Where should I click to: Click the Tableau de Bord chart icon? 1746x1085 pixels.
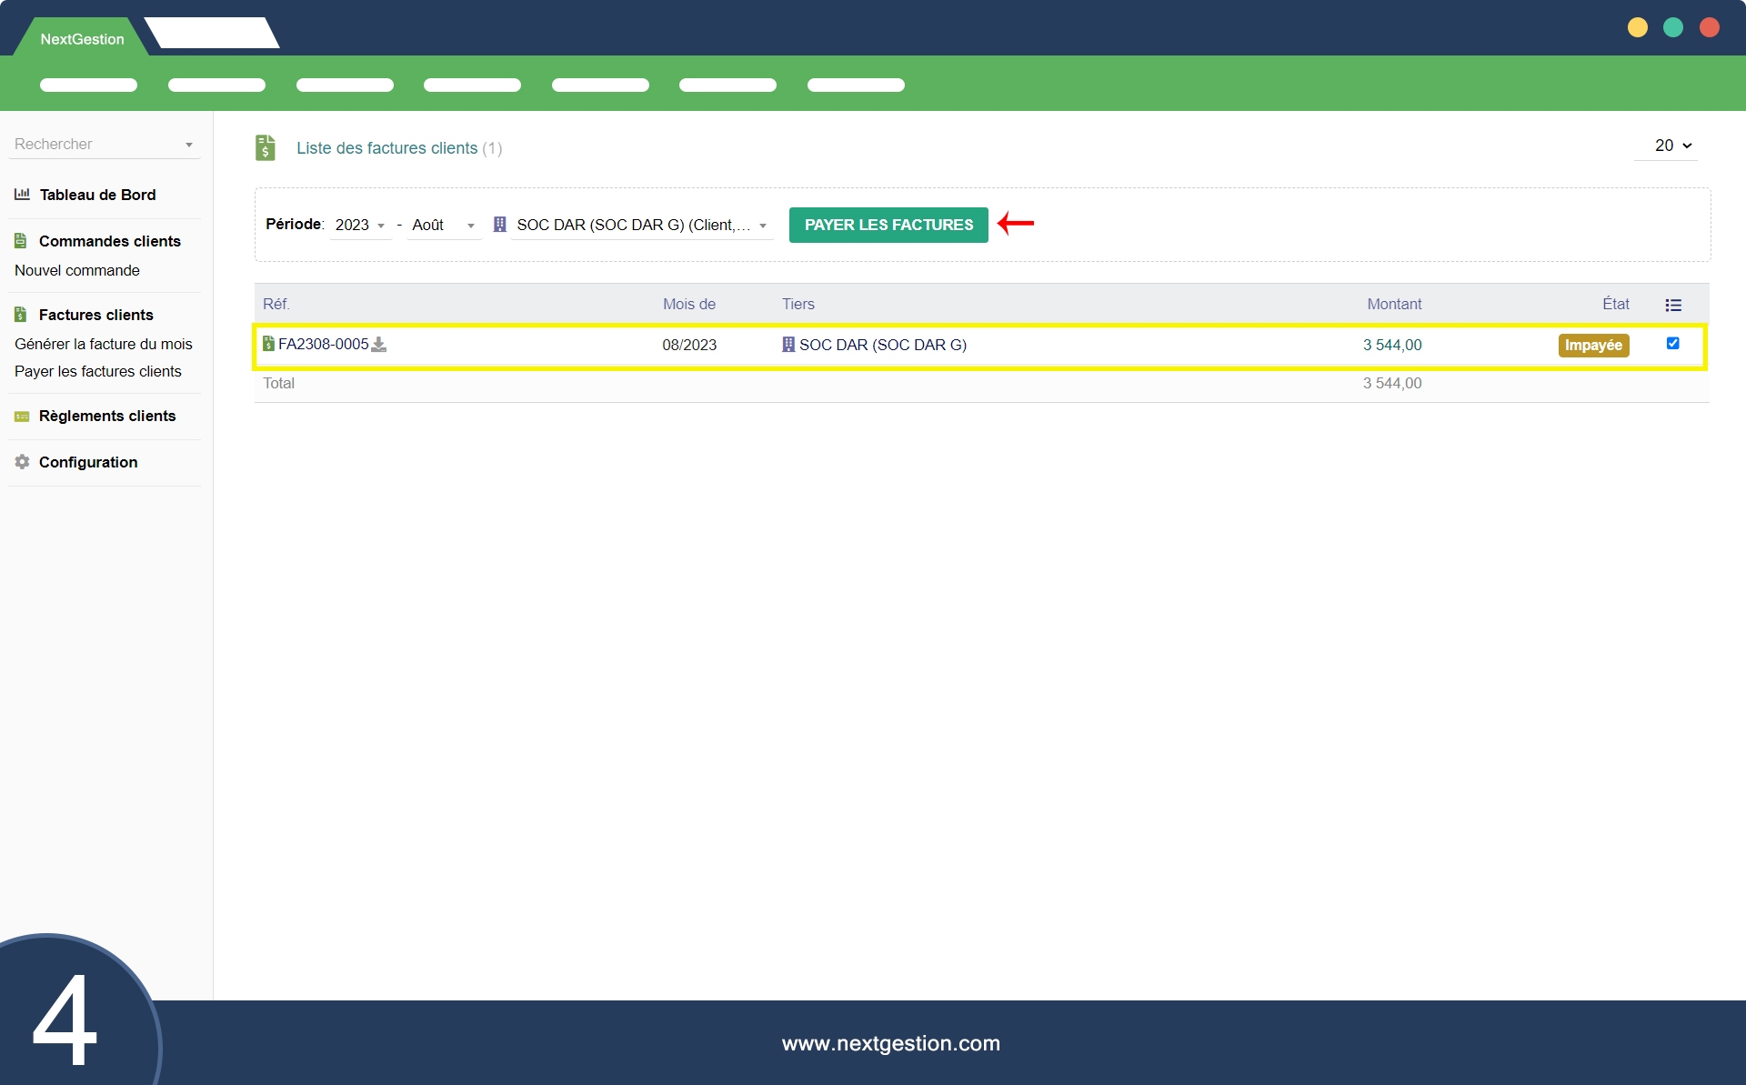coord(22,195)
